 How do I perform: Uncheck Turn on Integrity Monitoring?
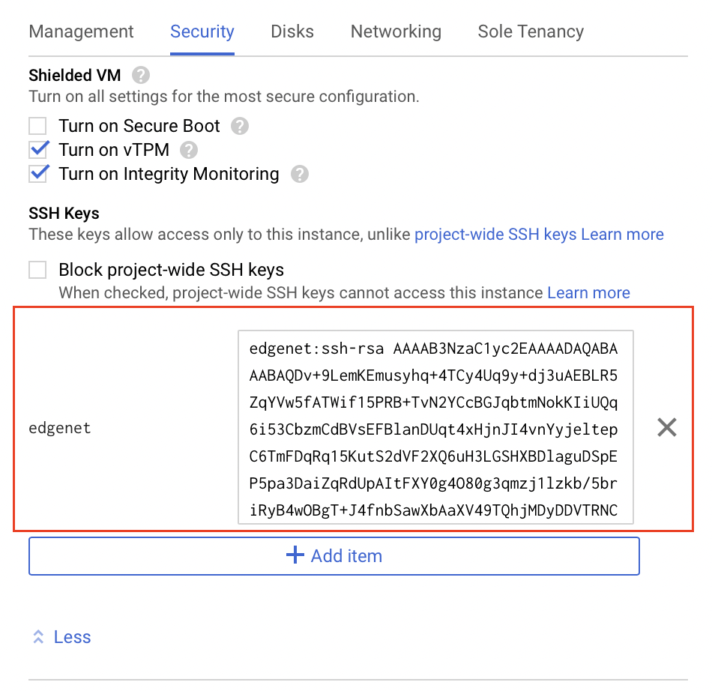(x=37, y=173)
